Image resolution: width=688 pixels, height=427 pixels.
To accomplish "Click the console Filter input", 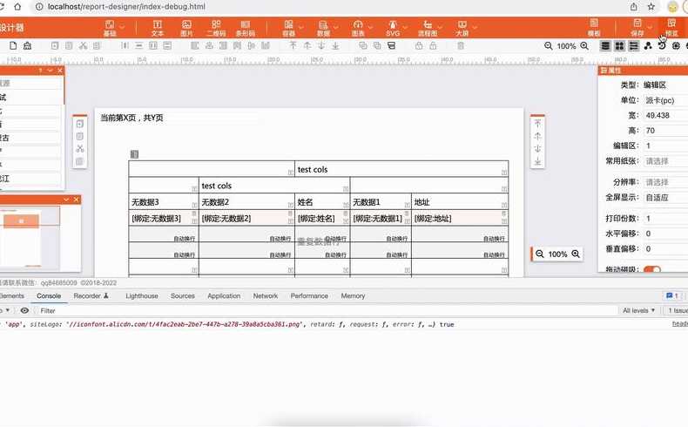I will point(325,310).
